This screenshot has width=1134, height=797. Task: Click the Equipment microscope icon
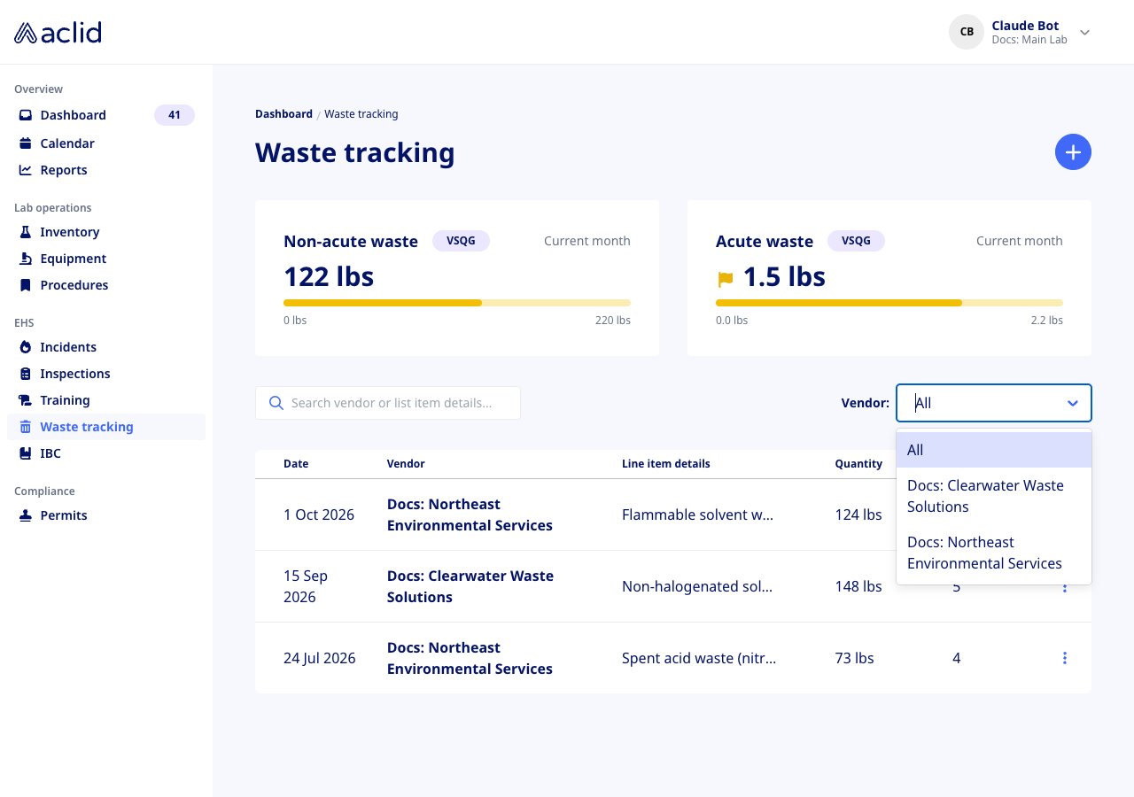(x=26, y=259)
